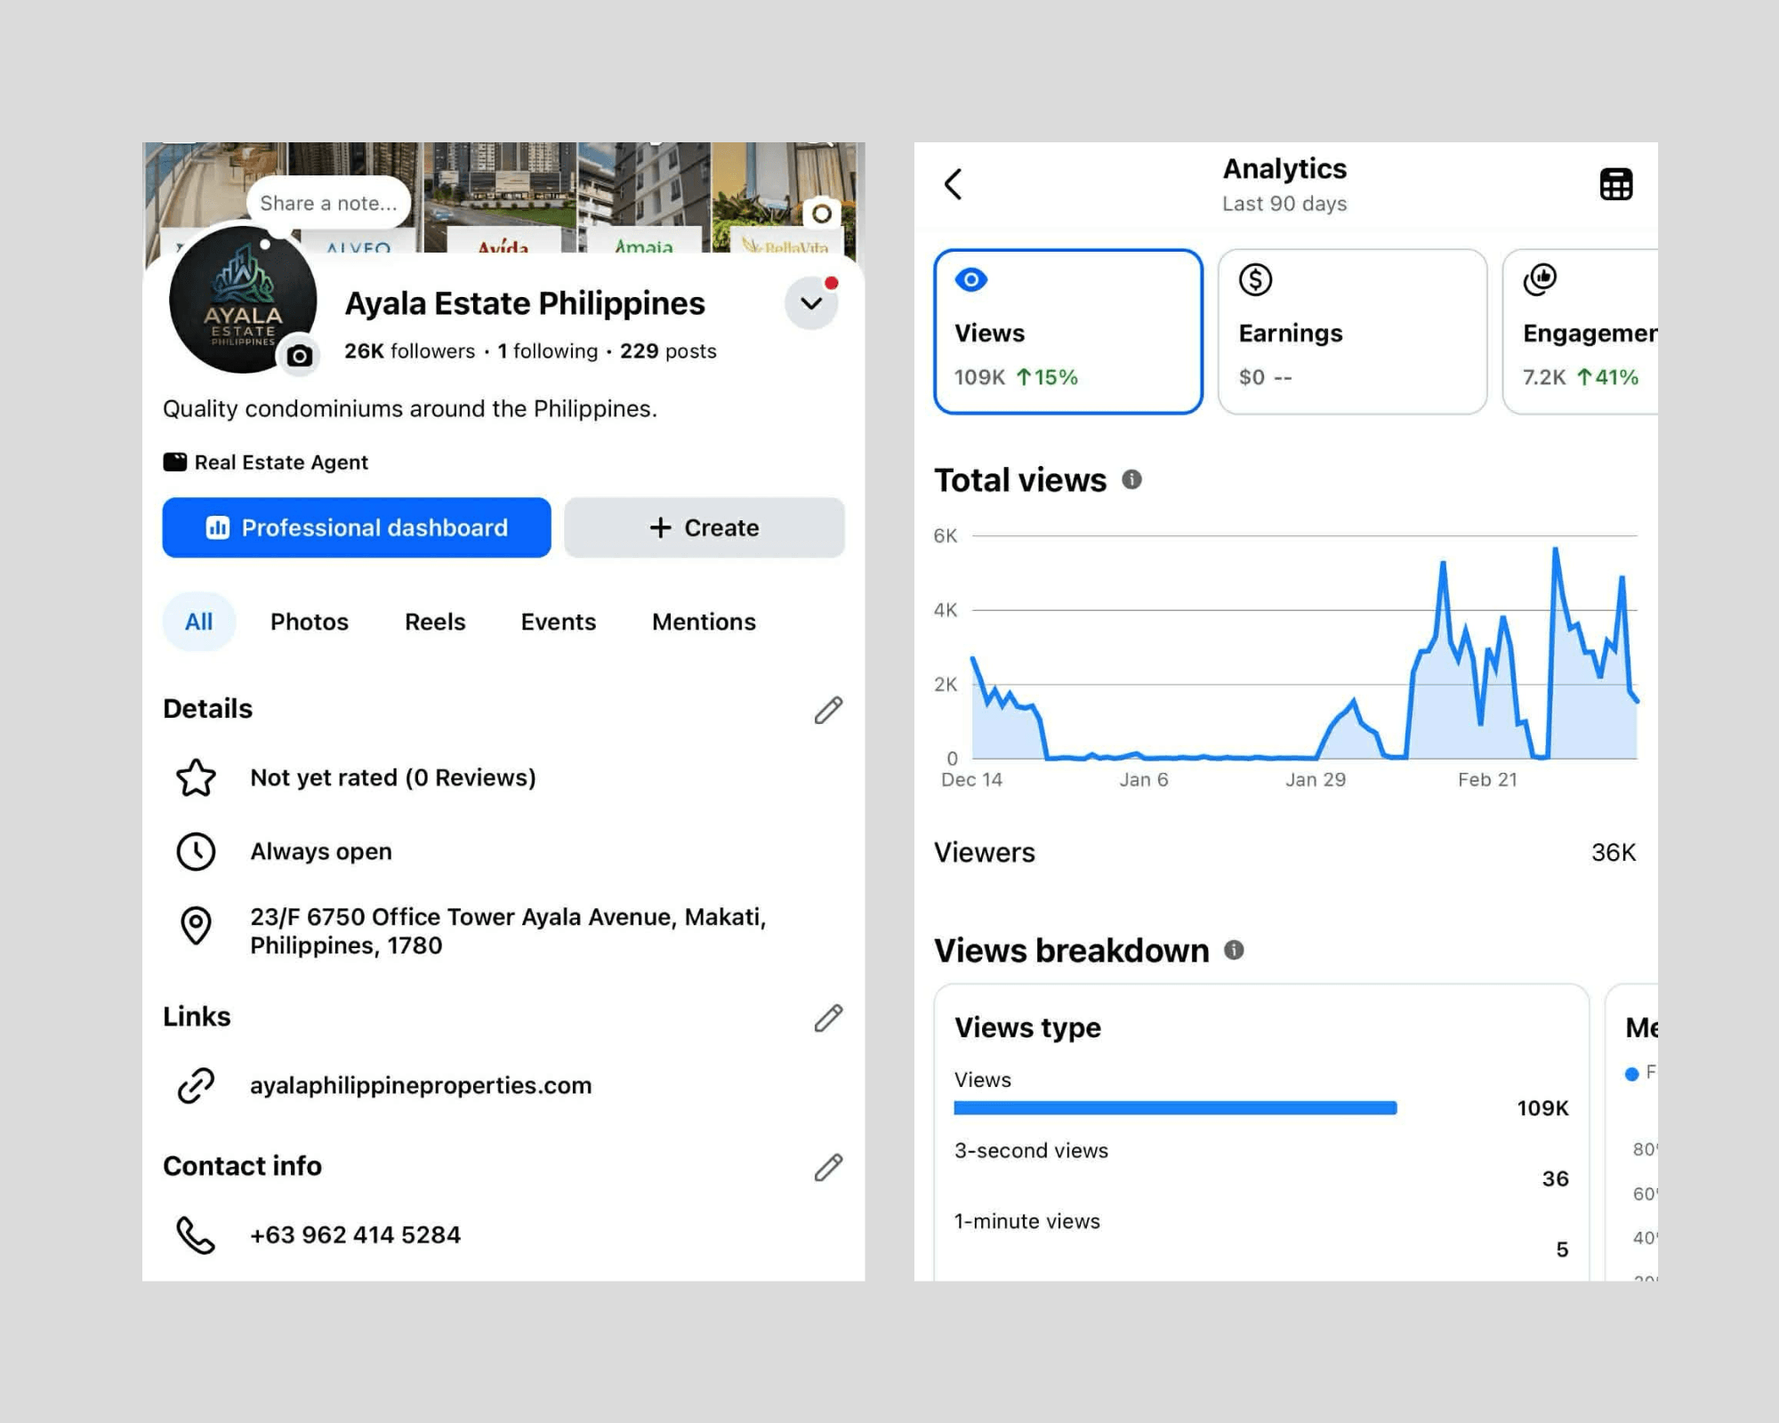Tap the Share a note bubble
This screenshot has height=1423, width=1779.
[328, 204]
